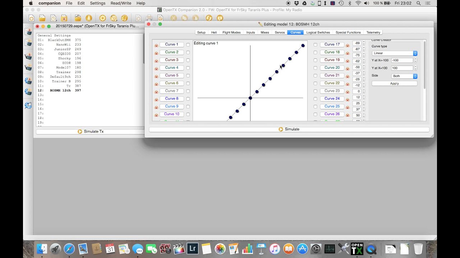Image resolution: width=460 pixels, height=258 pixels.
Task: Open Safari from the Dock
Action: tap(69, 249)
